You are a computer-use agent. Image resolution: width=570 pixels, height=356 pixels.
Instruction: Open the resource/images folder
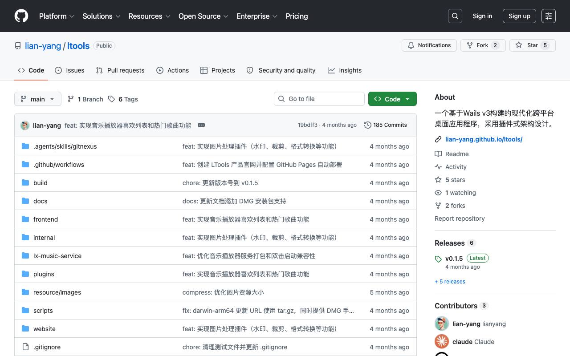click(x=57, y=292)
